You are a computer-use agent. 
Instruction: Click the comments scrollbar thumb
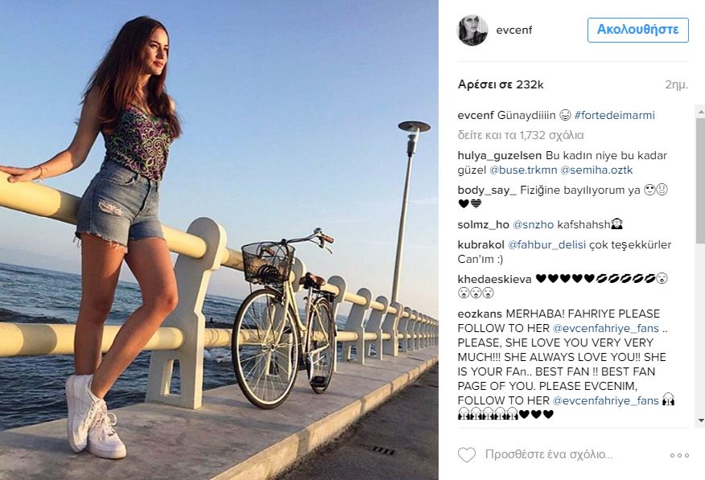[700, 181]
